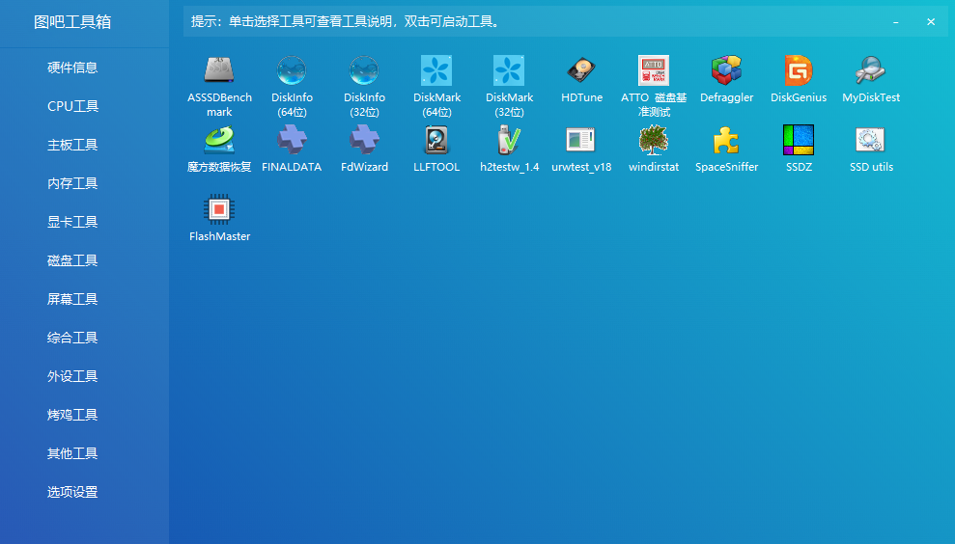Switch to 内存工具 category

point(72,183)
